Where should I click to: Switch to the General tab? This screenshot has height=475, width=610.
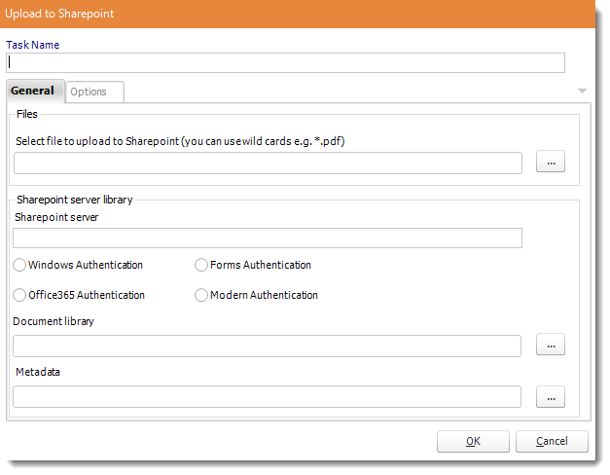point(35,91)
